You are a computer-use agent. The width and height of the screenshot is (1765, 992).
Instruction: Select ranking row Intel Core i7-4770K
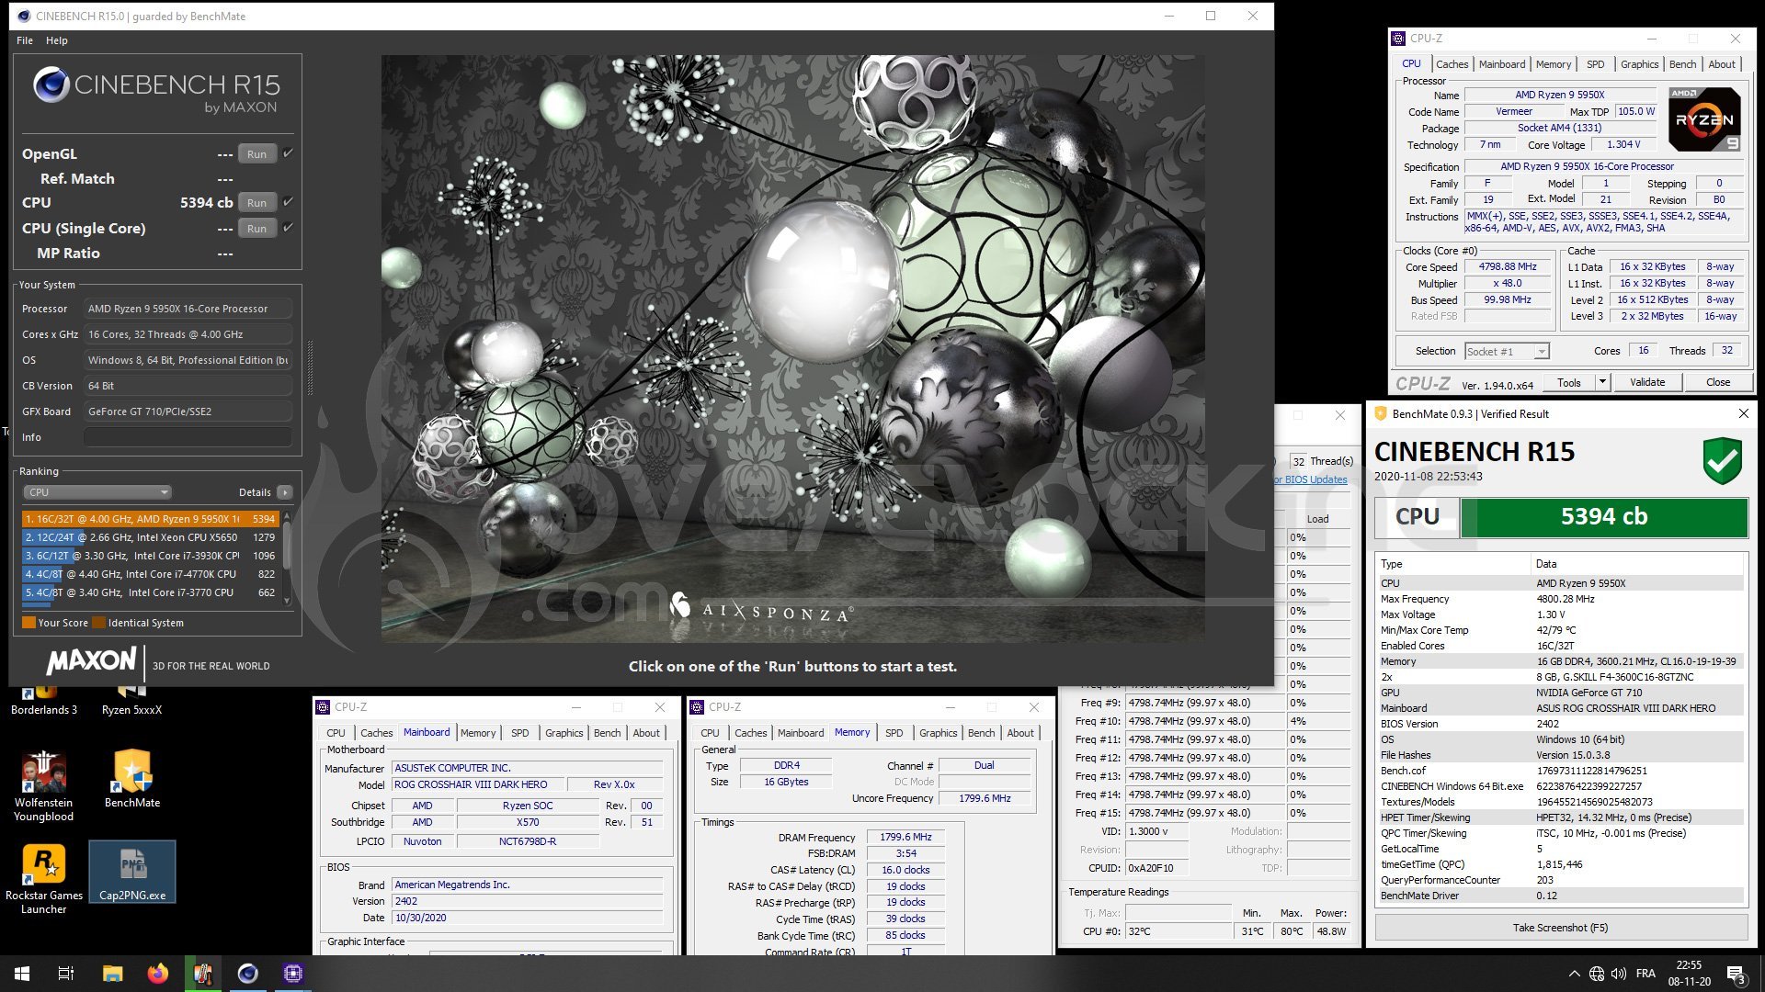tap(150, 574)
